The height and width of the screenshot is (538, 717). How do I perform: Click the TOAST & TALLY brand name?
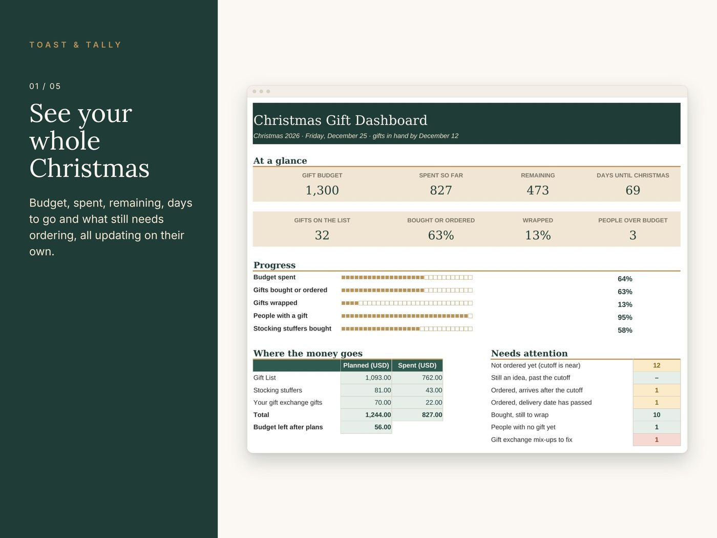pos(75,45)
